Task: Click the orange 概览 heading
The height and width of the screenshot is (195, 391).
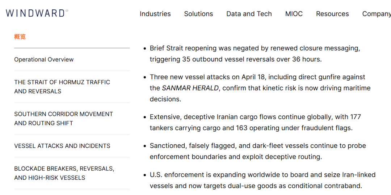Action: [x=20, y=37]
